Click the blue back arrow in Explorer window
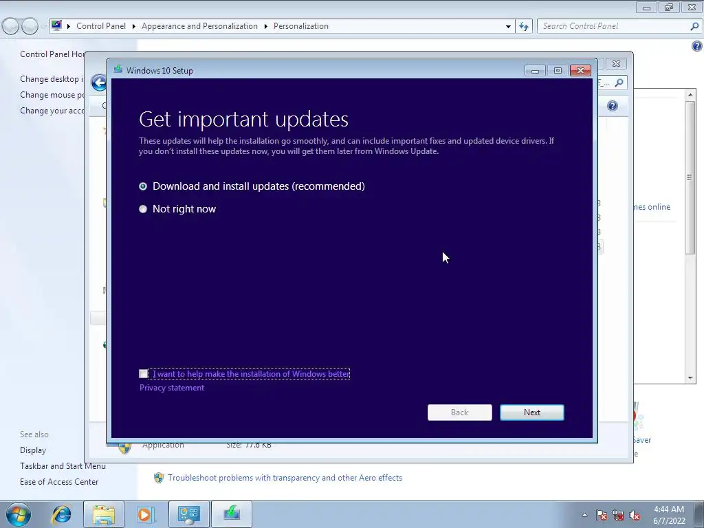The height and width of the screenshot is (528, 704). 98,82
